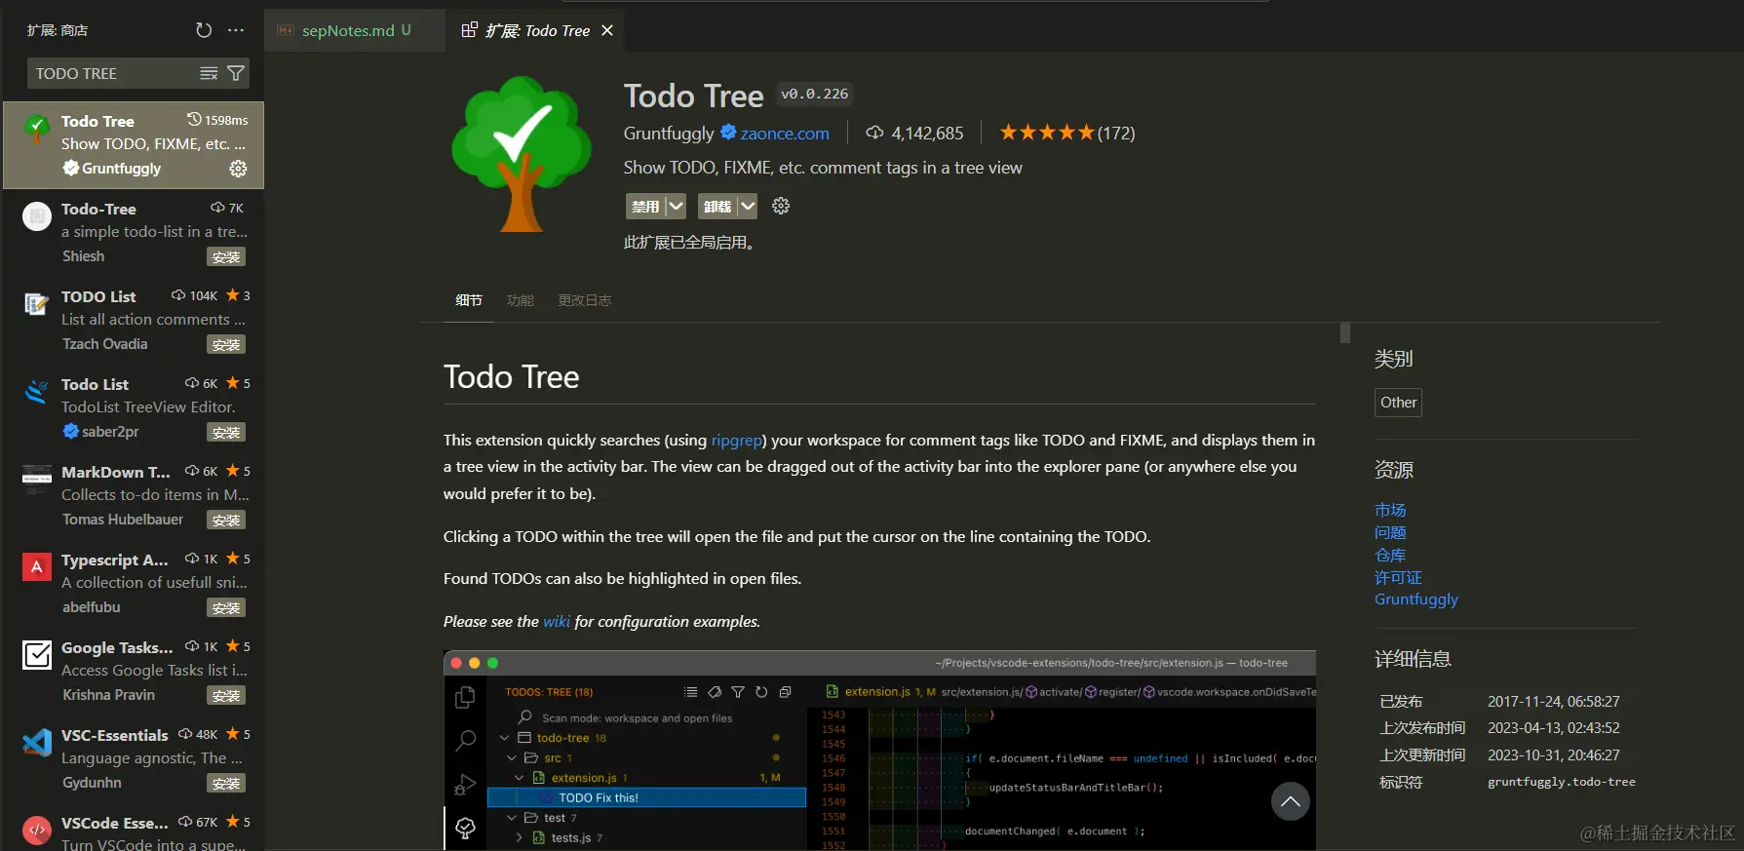Switch to the sepNotes.md editor tab
The width and height of the screenshot is (1744, 851).
click(x=355, y=30)
